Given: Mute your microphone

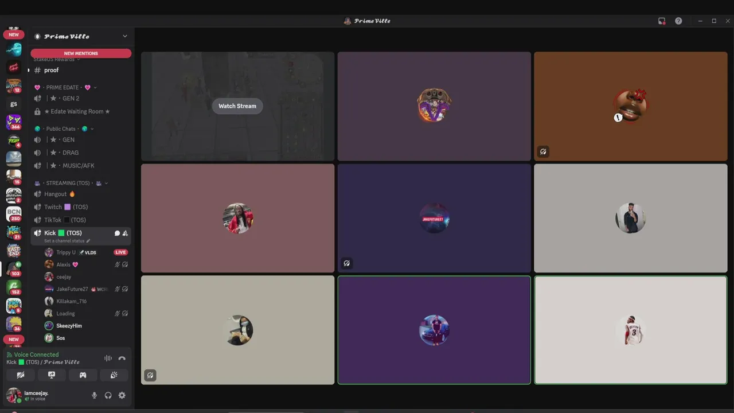Looking at the screenshot, I should point(95,395).
